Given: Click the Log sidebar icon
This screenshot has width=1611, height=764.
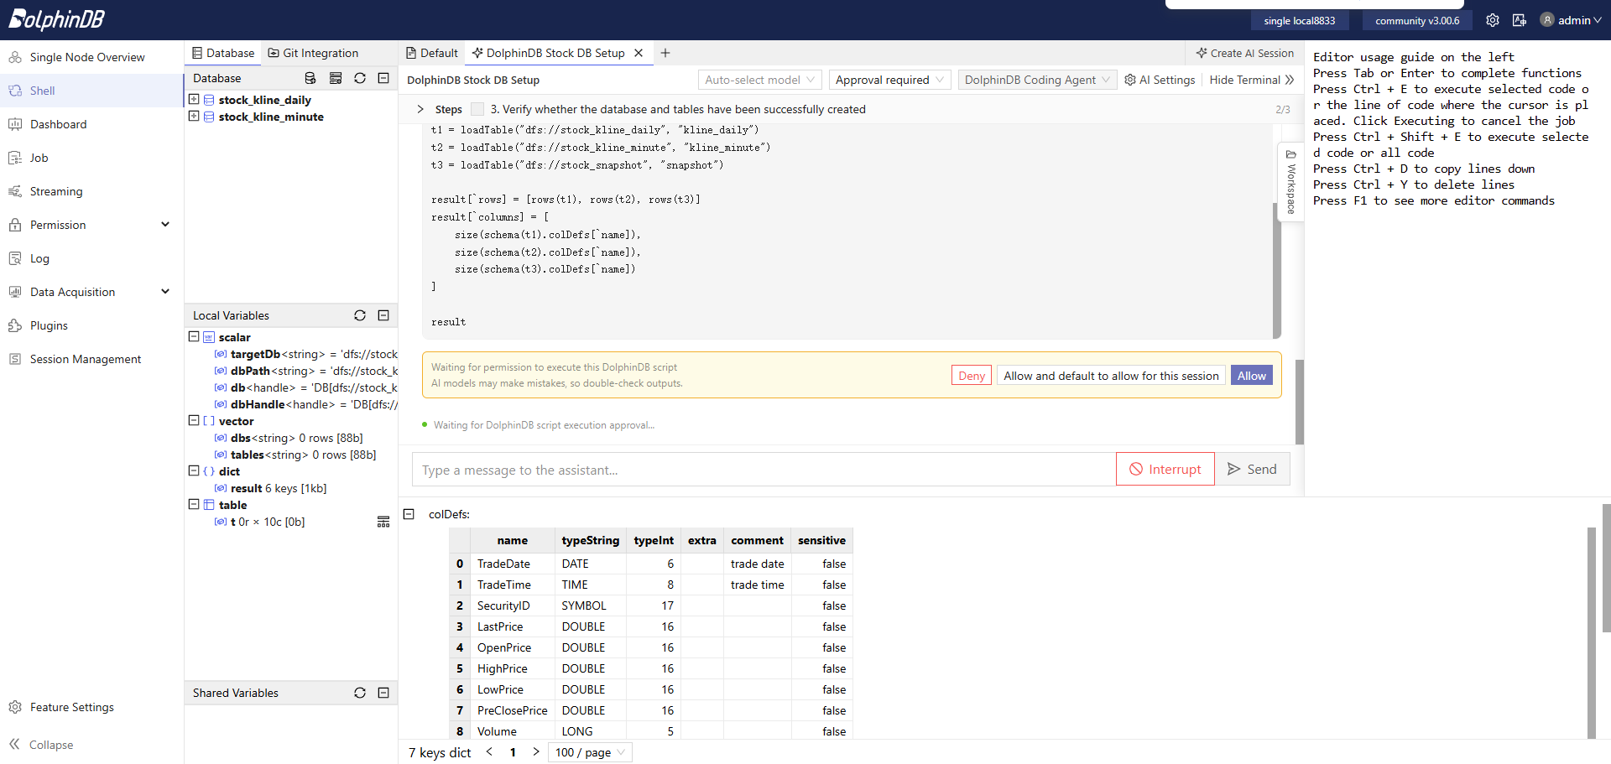Looking at the screenshot, I should click(15, 258).
